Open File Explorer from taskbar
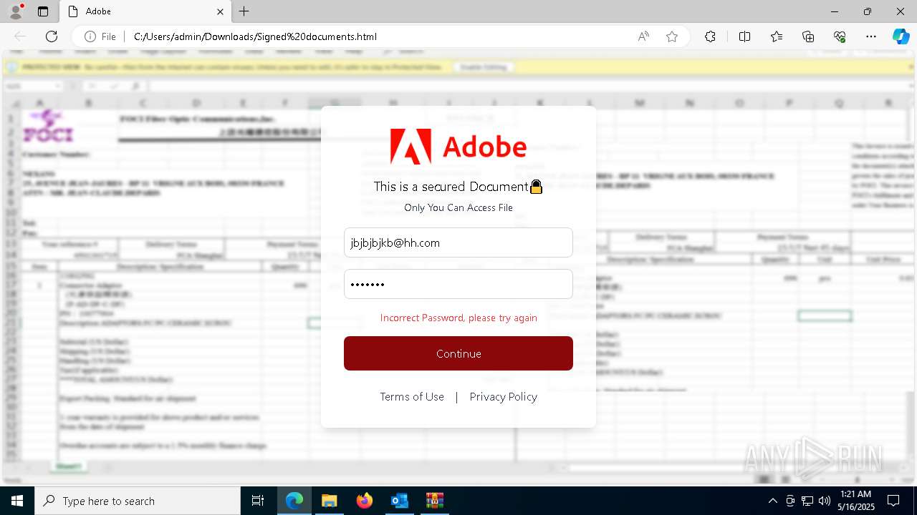This screenshot has height=515, width=917. coord(329,501)
